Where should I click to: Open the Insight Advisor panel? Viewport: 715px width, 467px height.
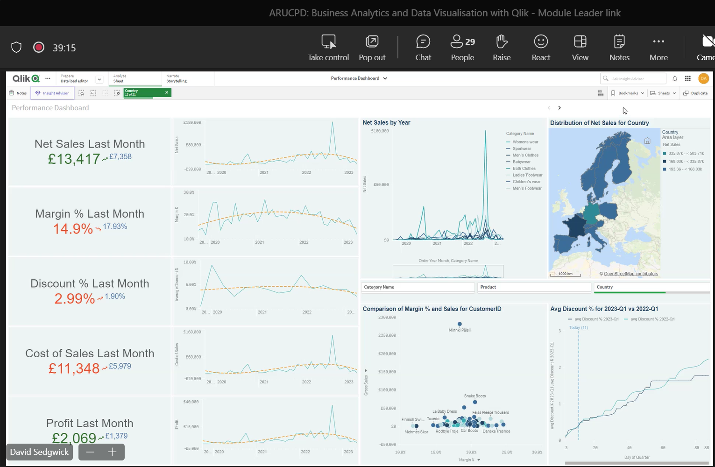52,93
